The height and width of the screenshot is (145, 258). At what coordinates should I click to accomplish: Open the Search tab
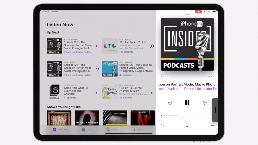[x=137, y=129]
